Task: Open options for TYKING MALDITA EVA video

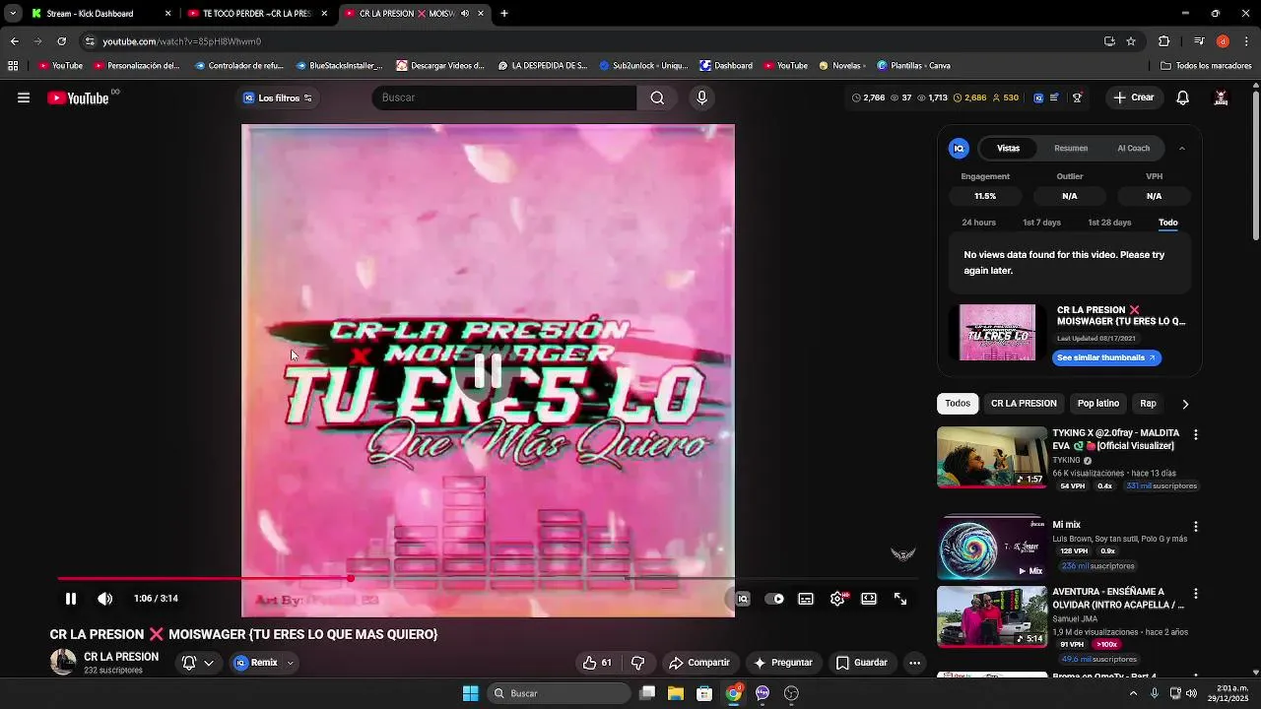Action: pyautogui.click(x=1196, y=434)
